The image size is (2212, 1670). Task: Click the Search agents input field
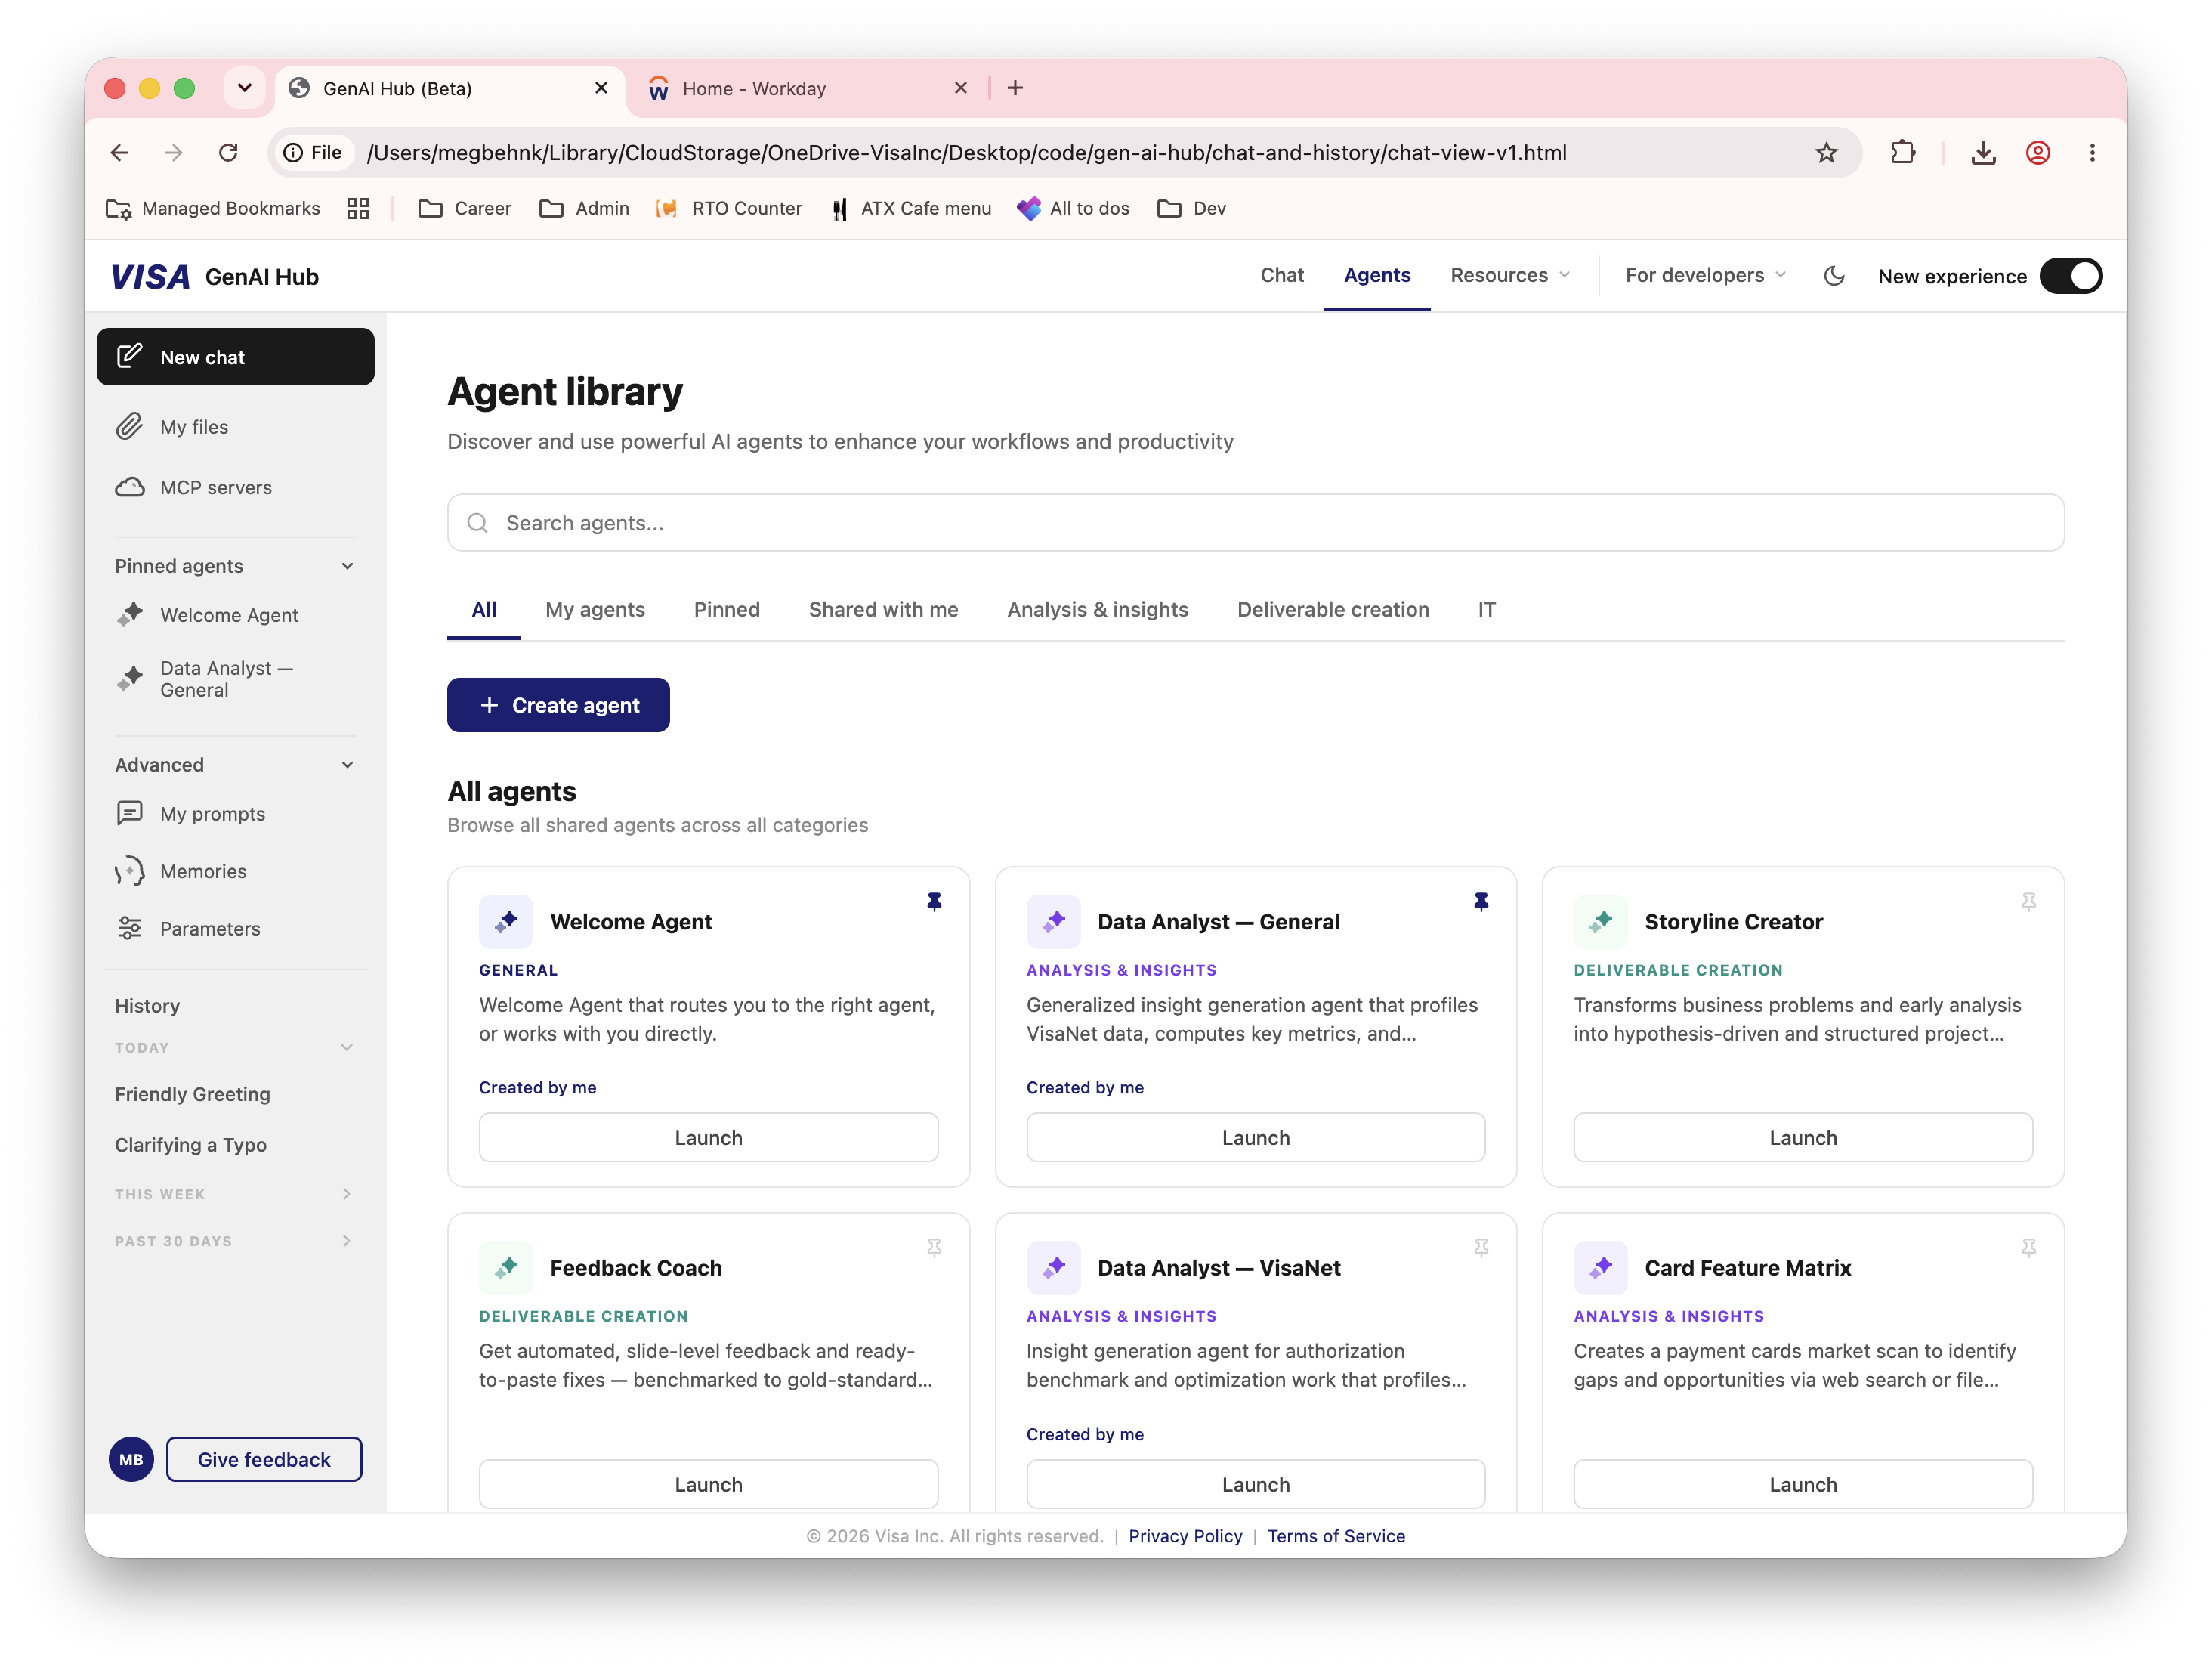1255,522
